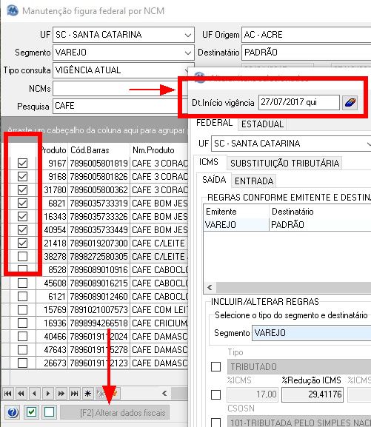Open the SUBSTITUIÇÃO TRIBUTÁRIA tab
This screenshot has height=427, width=371.
(284, 163)
